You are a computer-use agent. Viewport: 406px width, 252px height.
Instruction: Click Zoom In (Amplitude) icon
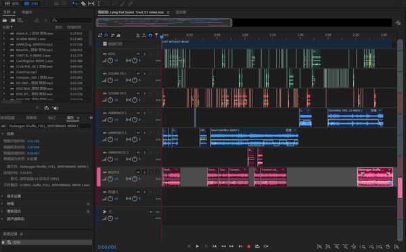(319, 247)
